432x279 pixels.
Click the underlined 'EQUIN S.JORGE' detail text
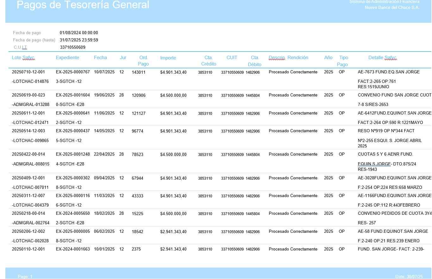374,164
